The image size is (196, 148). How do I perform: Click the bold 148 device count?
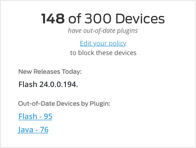coord(53,19)
